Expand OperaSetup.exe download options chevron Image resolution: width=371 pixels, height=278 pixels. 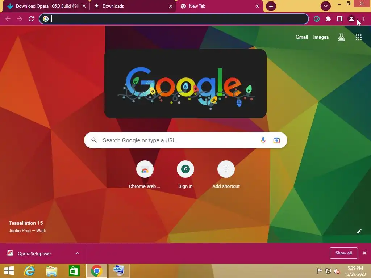pos(77,253)
